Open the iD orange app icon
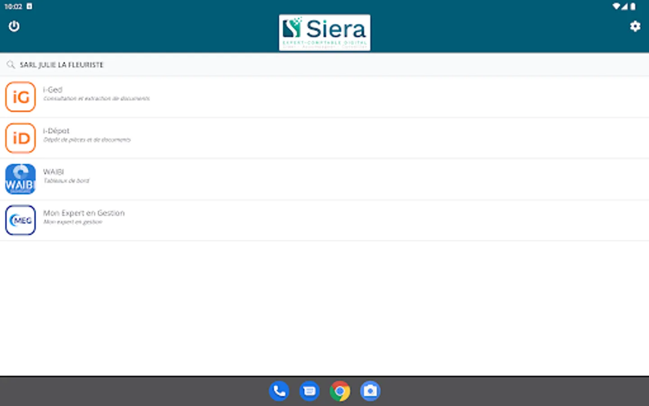 pyautogui.click(x=20, y=138)
